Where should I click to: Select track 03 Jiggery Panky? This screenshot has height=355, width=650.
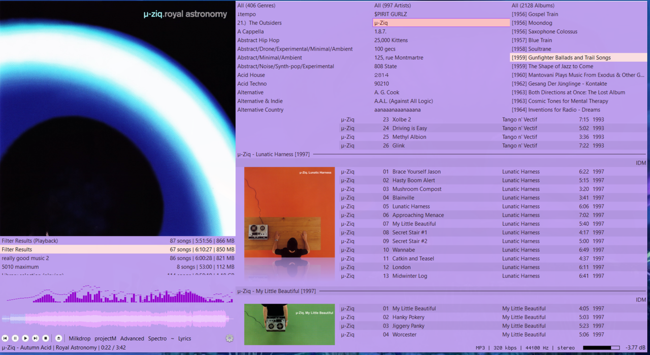493,326
